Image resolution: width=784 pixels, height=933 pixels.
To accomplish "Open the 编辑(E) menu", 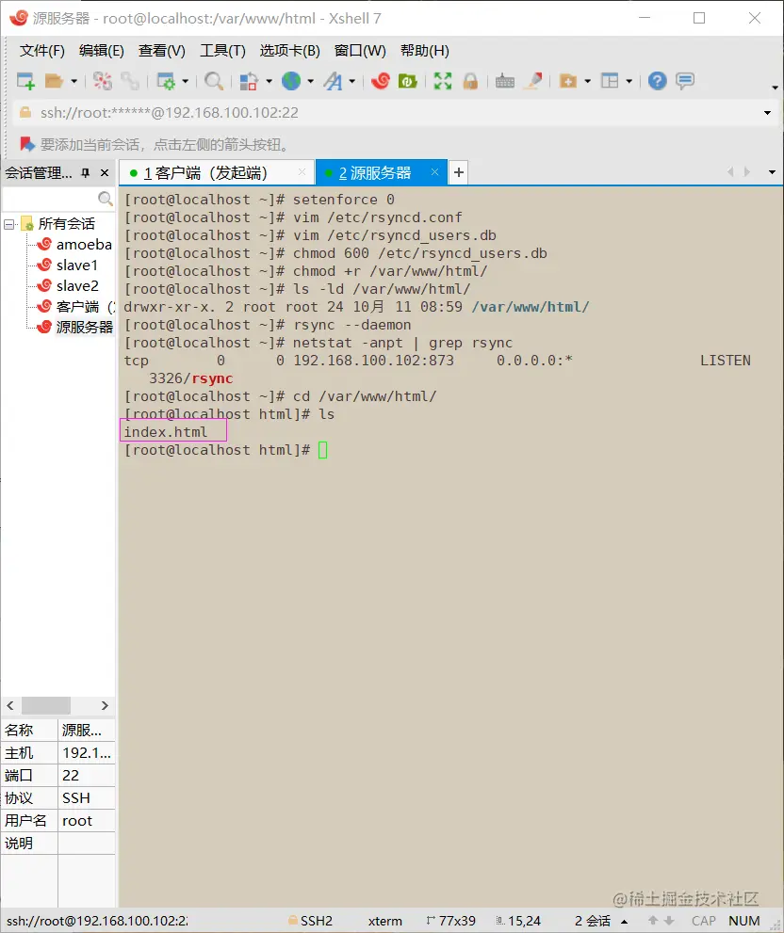I will pyautogui.click(x=101, y=51).
